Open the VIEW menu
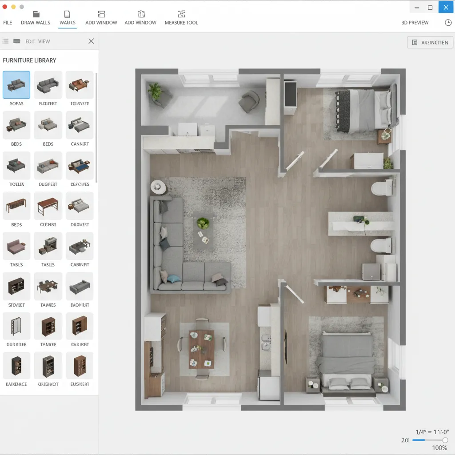The width and height of the screenshot is (455, 455). (x=44, y=41)
